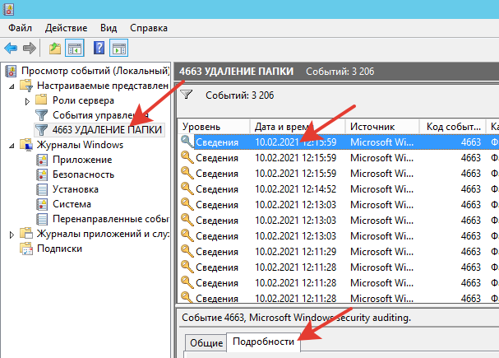Click the Безопасность log icon

click(x=42, y=174)
